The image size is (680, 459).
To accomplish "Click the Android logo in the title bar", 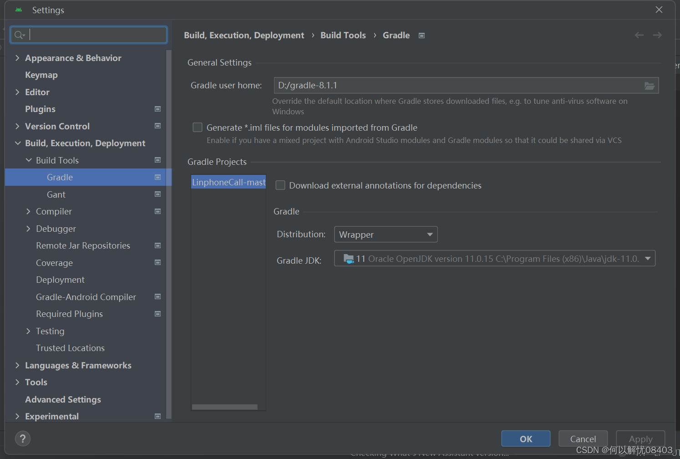I will [x=18, y=10].
